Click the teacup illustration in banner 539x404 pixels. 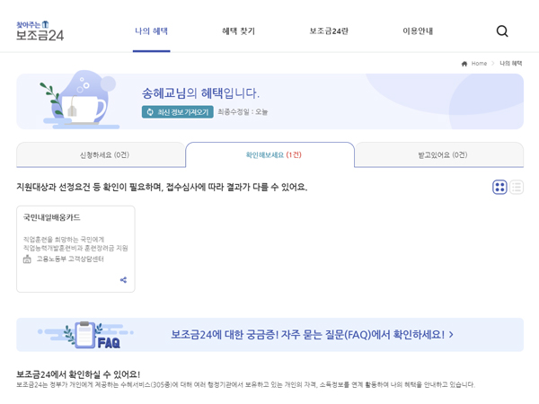pyautogui.click(x=80, y=100)
